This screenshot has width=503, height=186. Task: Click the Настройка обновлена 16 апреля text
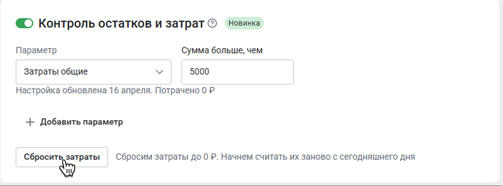[84, 90]
